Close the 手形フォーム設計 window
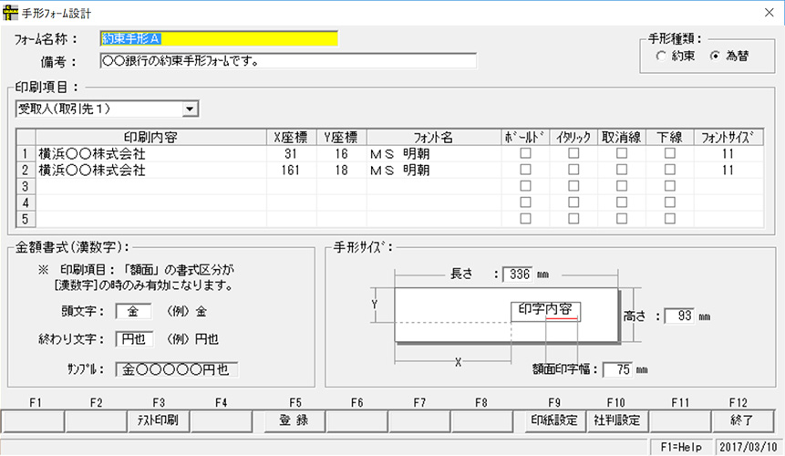785x456 pixels. coord(765,13)
